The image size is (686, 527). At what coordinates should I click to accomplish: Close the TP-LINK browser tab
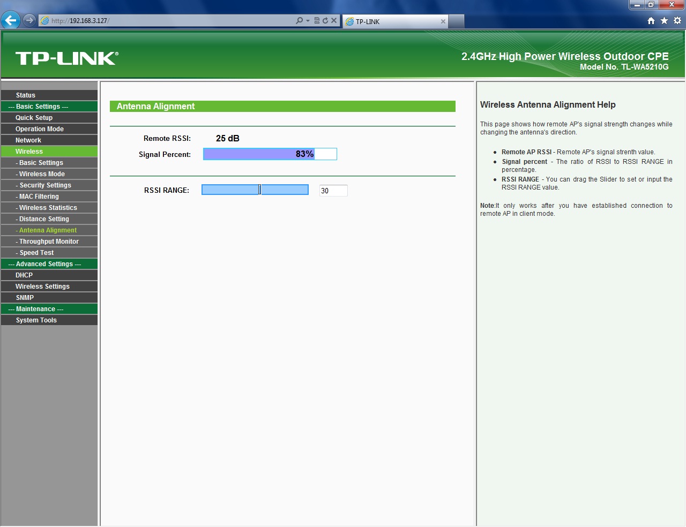[x=443, y=21]
